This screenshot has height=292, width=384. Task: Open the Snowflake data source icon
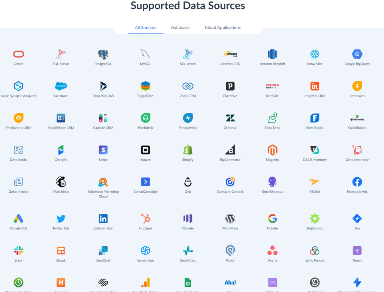pyautogui.click(x=315, y=54)
